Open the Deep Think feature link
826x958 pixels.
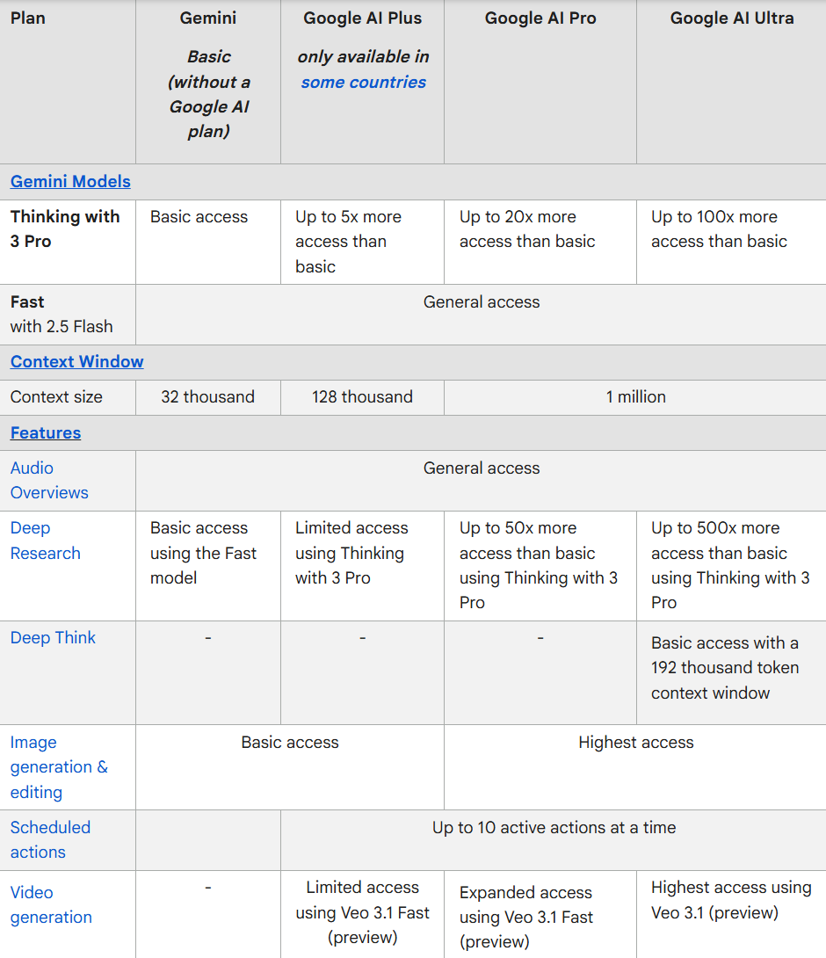click(53, 637)
